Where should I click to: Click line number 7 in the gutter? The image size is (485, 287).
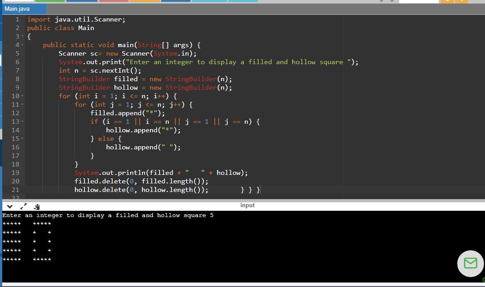pos(17,70)
